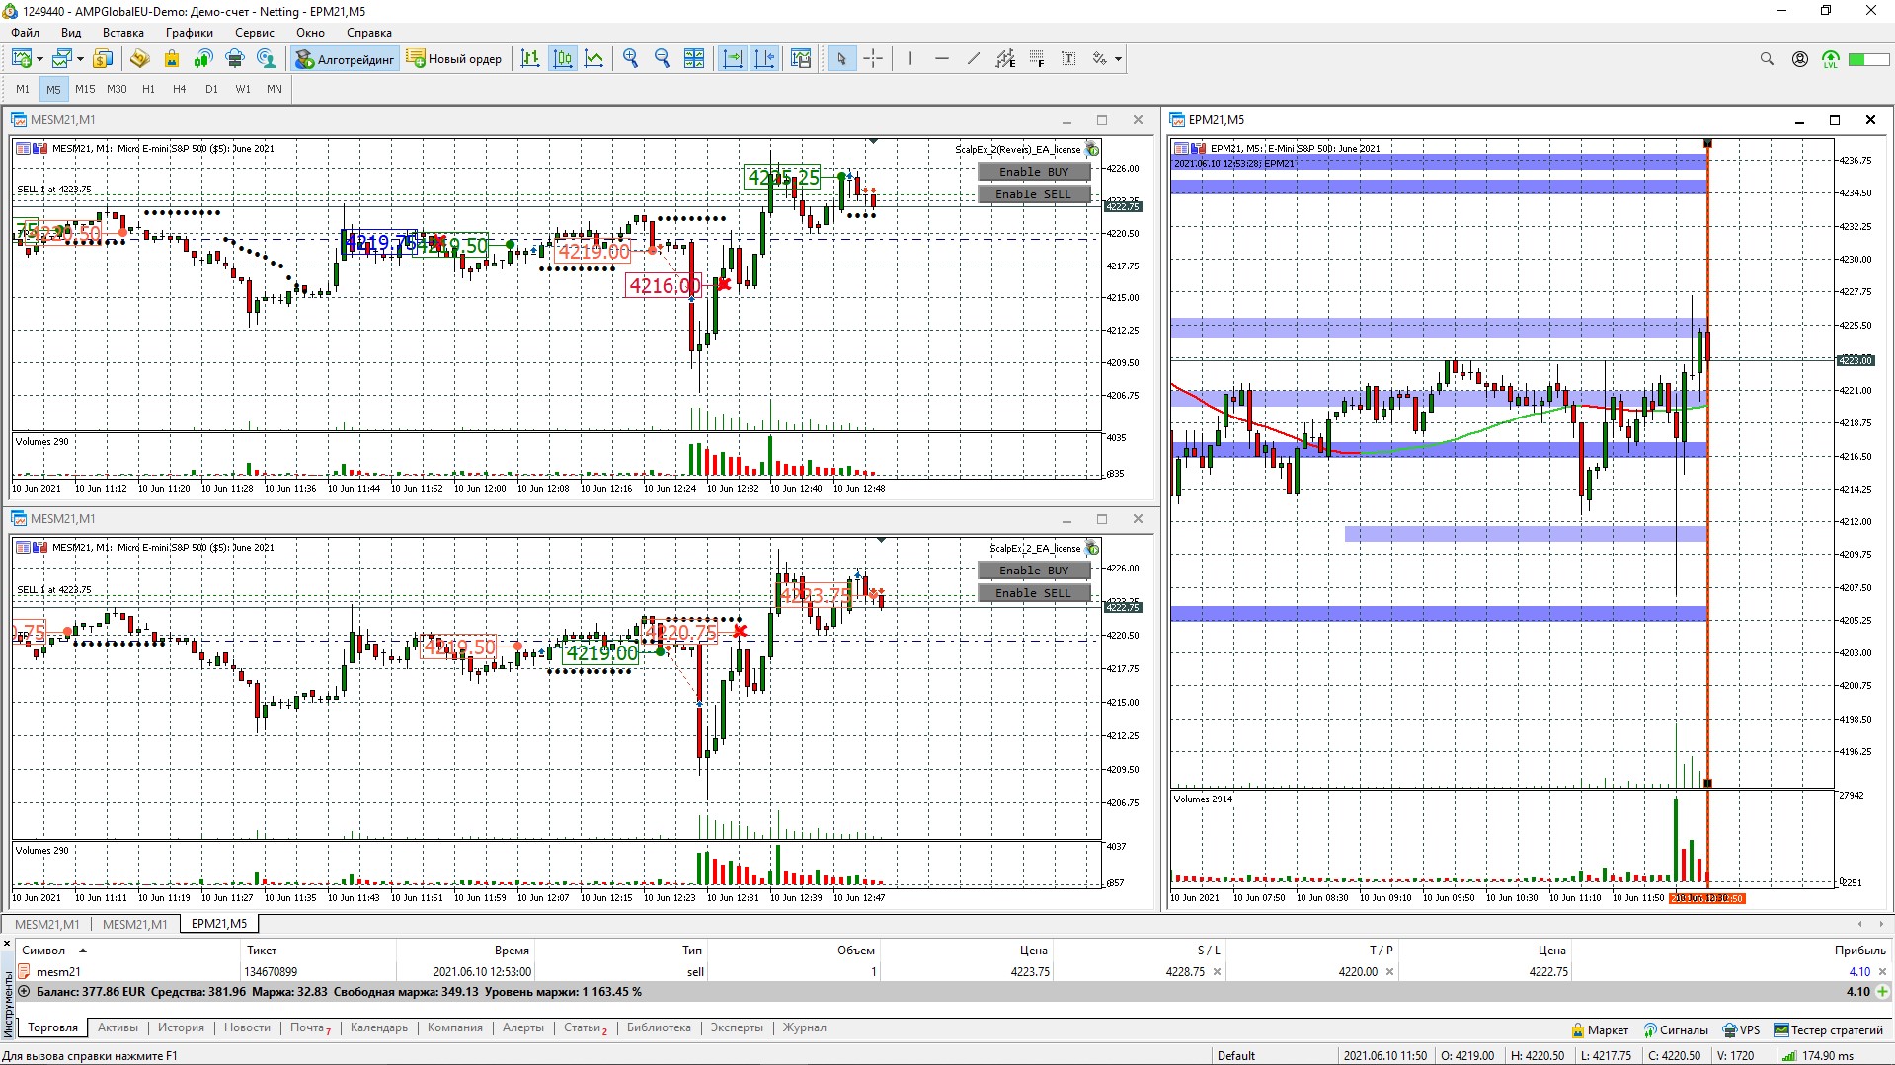The height and width of the screenshot is (1065, 1895).
Task: Open the trading account profile icon
Action: coord(1800,59)
